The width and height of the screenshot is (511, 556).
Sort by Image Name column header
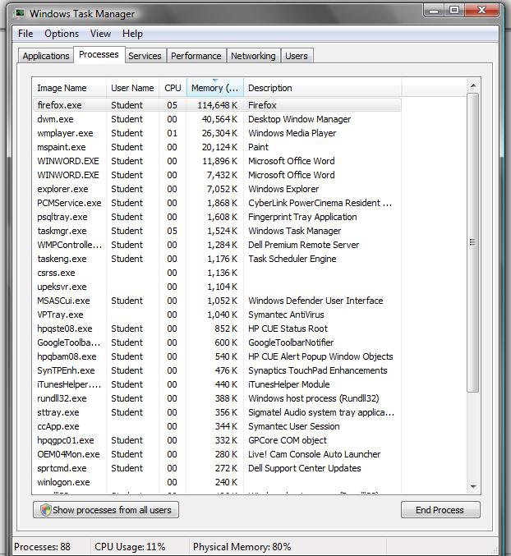[x=70, y=88]
